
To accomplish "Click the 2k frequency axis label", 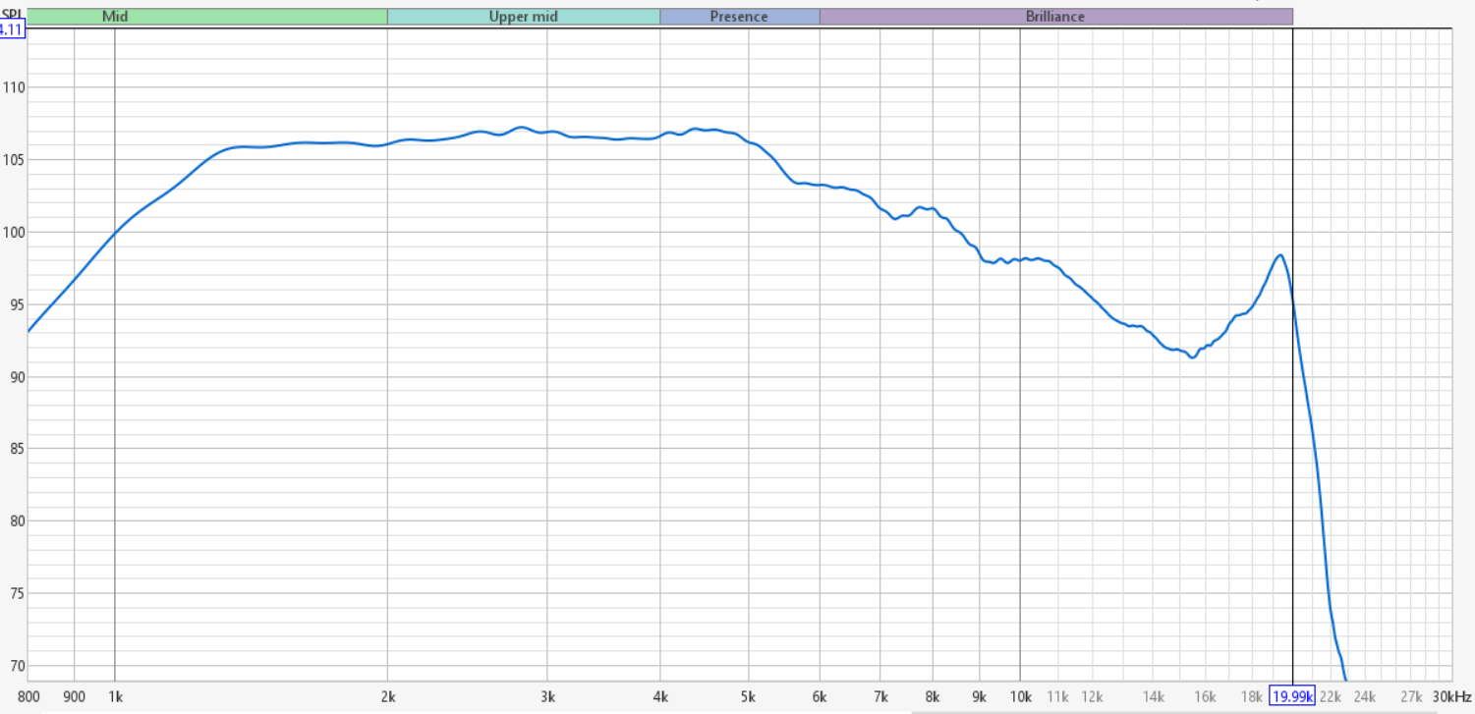I will click(x=388, y=696).
